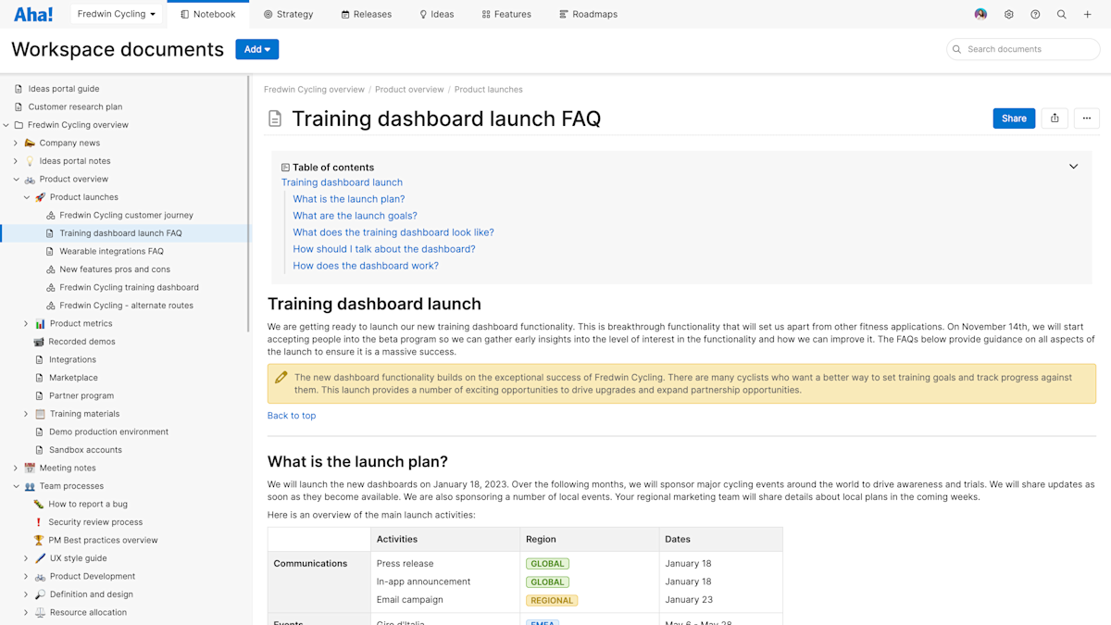1111x625 pixels.
Task: Click the Product launches rocket icon
Action: pos(40,197)
